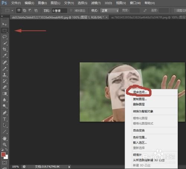186x169 pixels.
Task: Select the Eyedropper tool
Action: click(4, 55)
